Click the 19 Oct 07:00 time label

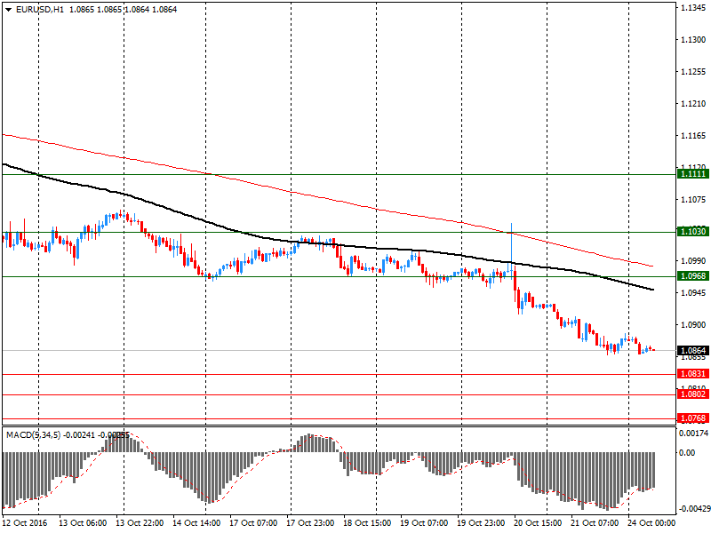[x=424, y=523]
